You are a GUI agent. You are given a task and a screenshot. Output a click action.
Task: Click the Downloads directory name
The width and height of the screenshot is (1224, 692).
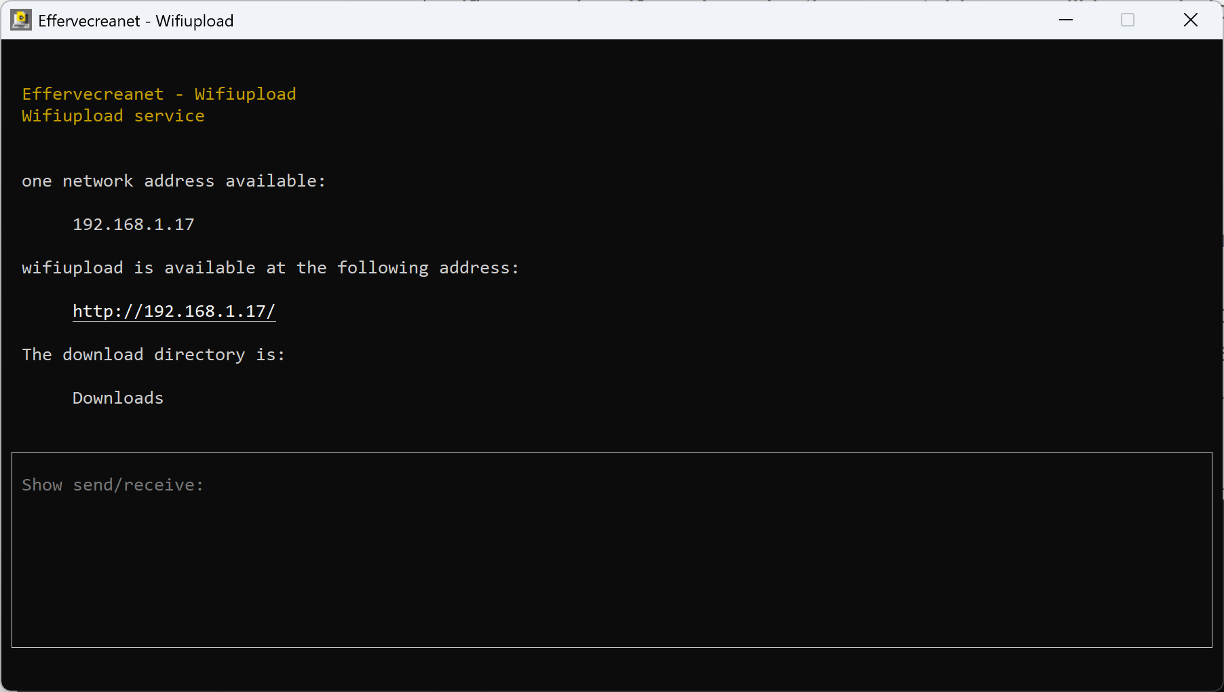[x=118, y=398]
